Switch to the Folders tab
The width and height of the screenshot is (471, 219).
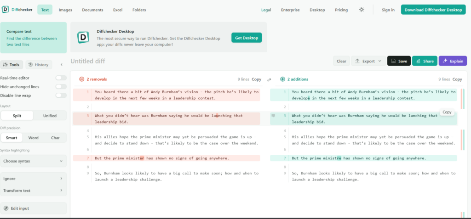[139, 10]
